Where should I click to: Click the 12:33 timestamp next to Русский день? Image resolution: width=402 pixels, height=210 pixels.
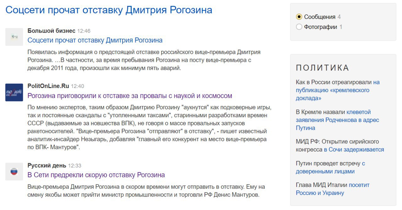click(x=75, y=165)
